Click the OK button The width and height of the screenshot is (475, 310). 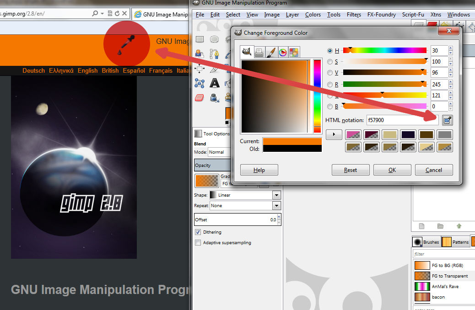pyautogui.click(x=392, y=170)
